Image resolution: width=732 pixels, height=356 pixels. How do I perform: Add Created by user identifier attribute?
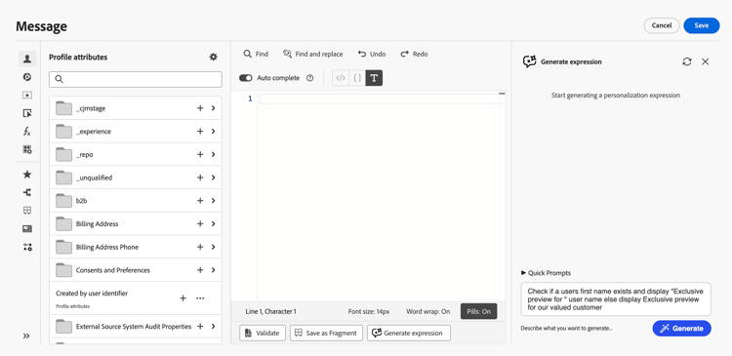(x=183, y=298)
